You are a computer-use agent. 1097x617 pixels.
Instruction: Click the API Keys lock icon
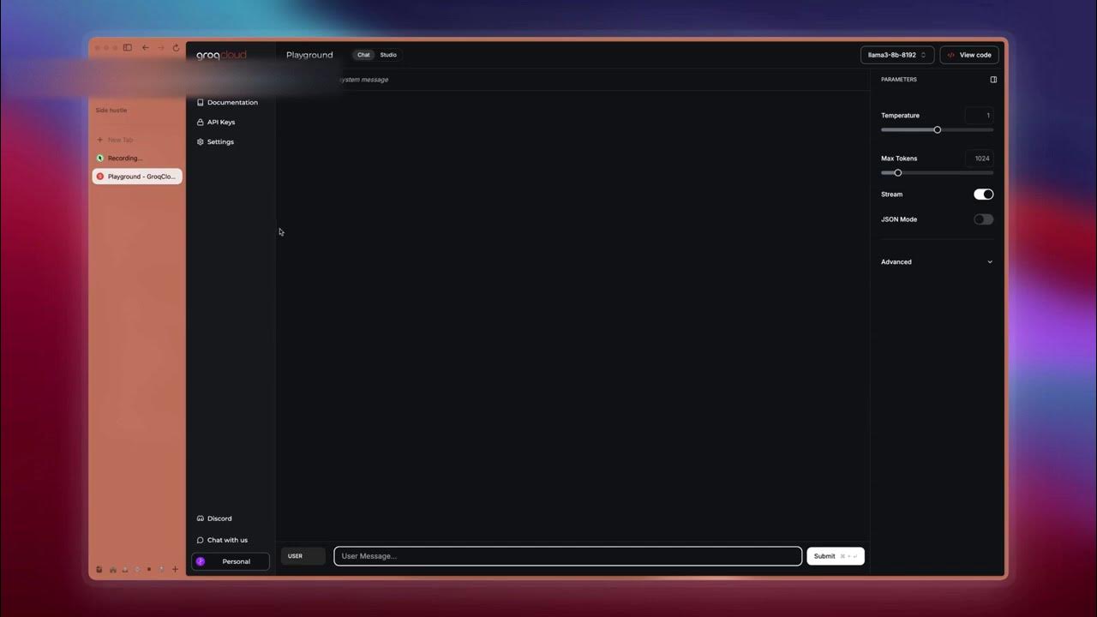pyautogui.click(x=201, y=123)
